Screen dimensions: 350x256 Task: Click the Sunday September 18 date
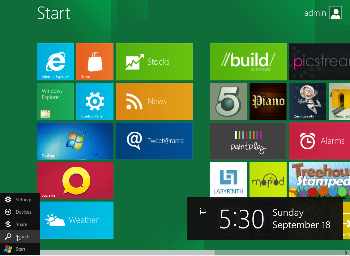pos(301,219)
